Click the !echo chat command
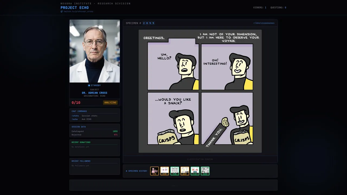Screen dimensions: 347x195 [x=75, y=119]
